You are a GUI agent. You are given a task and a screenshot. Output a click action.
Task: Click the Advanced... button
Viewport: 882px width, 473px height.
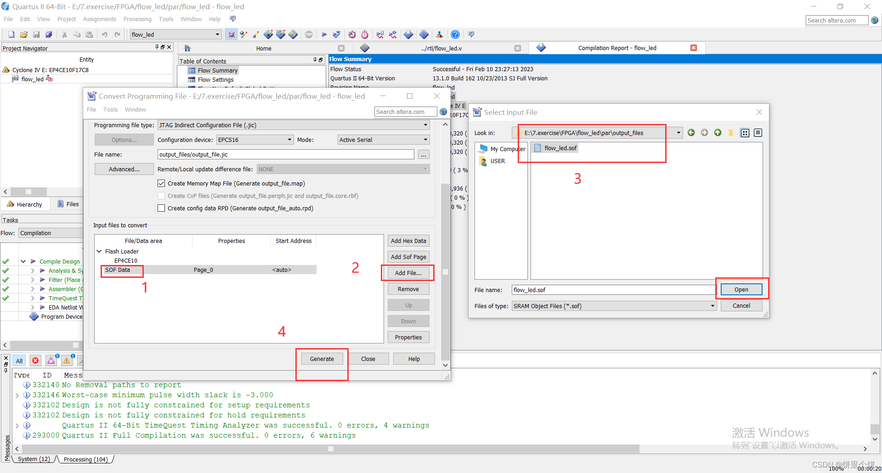[x=124, y=169]
